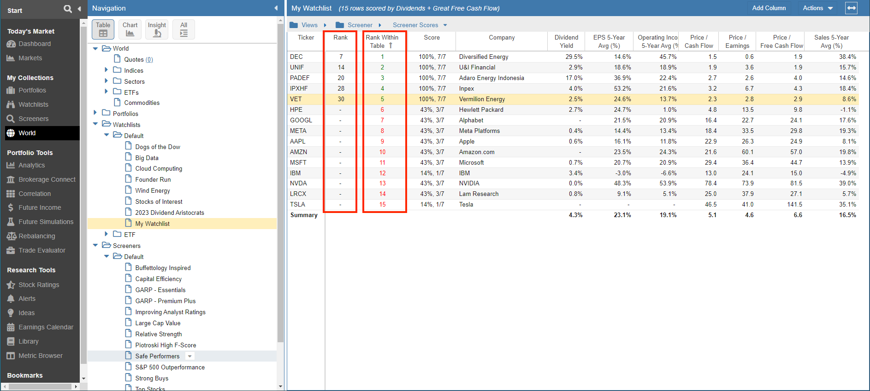Sort by Rank Within Table column header
This screenshot has width=870, height=391.
click(382, 41)
